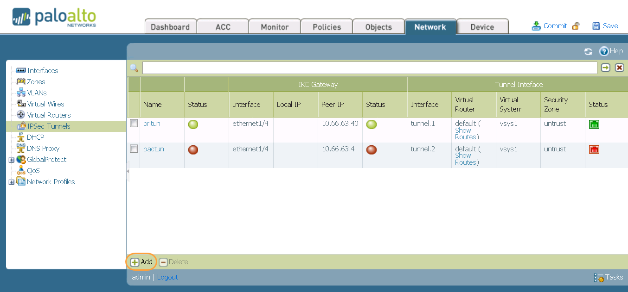Add a new IPSec tunnel

click(141, 262)
